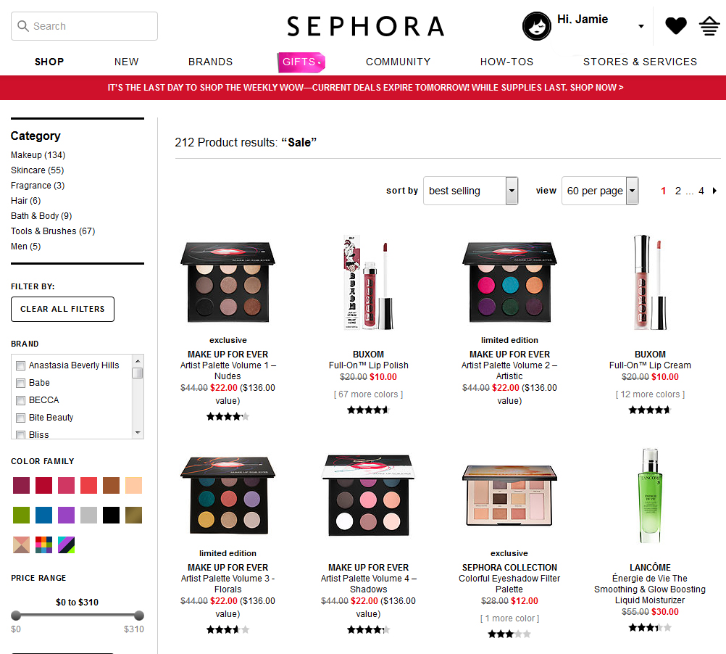Open the HOW-TOS menu item
This screenshot has height=654, width=726.
pyautogui.click(x=506, y=62)
